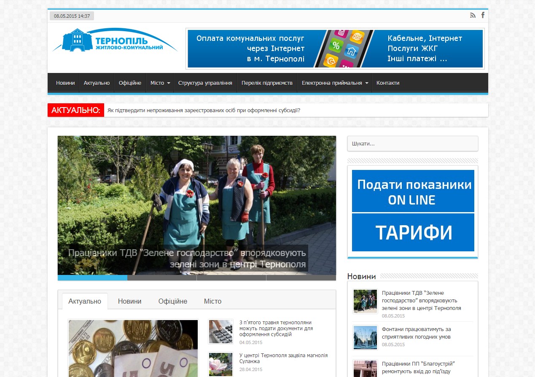Open the Facebook page icon
Image resolution: width=535 pixels, height=377 pixels.
483,15
